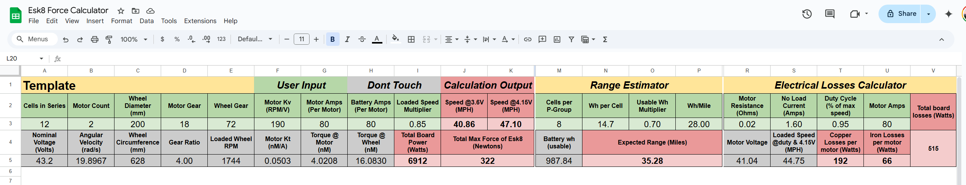The width and height of the screenshot is (966, 185).
Task: Open the Borders tool
Action: click(x=411, y=39)
